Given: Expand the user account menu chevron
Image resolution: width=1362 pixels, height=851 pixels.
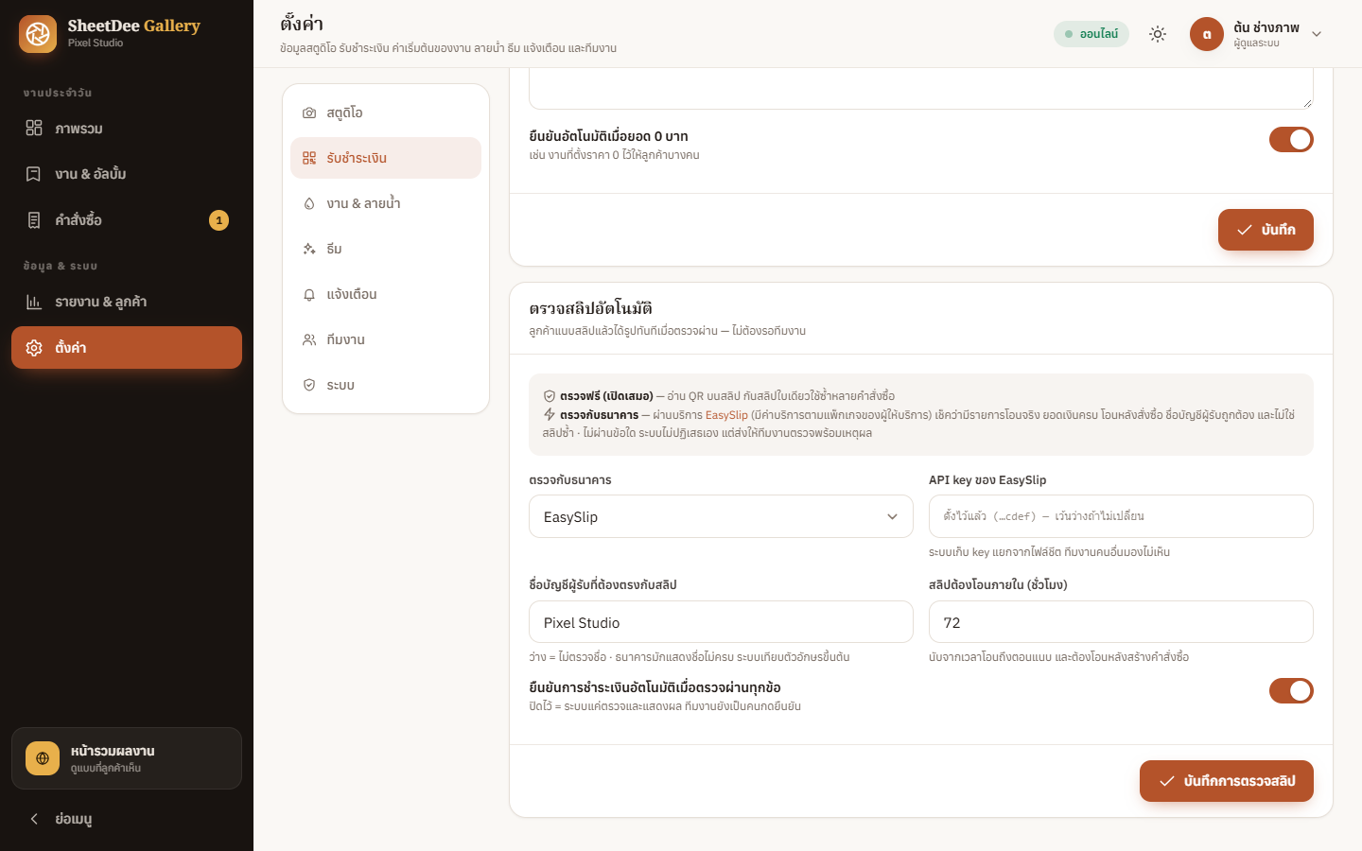Looking at the screenshot, I should coord(1317,34).
